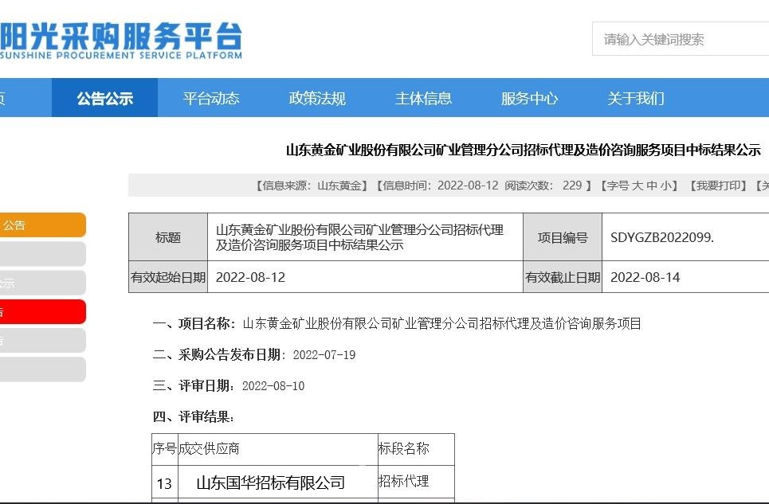This screenshot has width=769, height=504.
Task: Click the row number 13 cell
Action: tap(164, 483)
